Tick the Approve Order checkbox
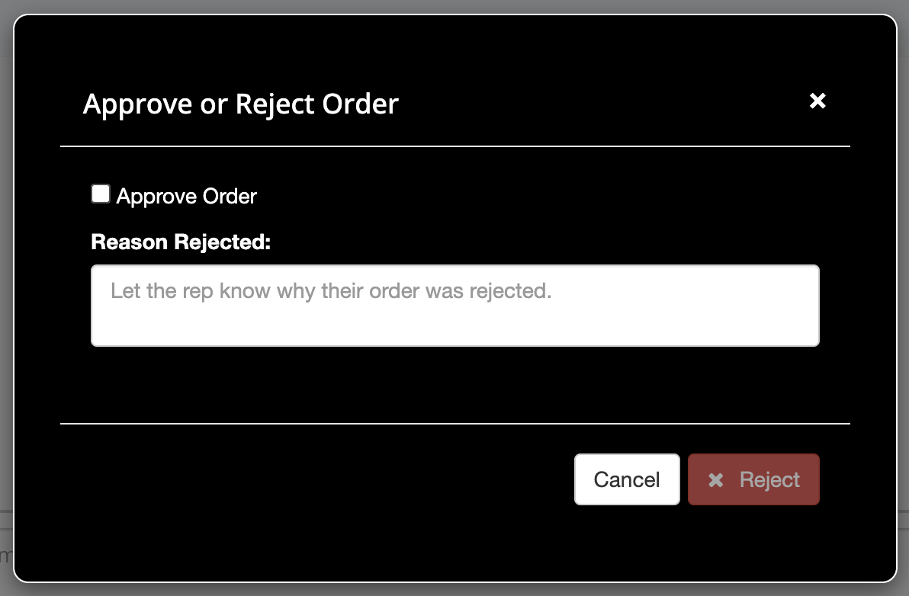909x596 pixels. pos(100,194)
